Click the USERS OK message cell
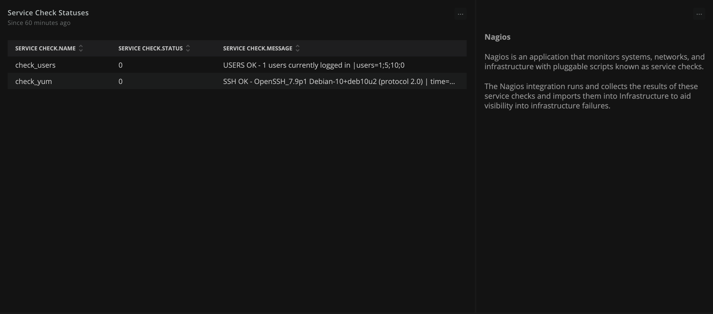The image size is (713, 314). [x=314, y=65]
